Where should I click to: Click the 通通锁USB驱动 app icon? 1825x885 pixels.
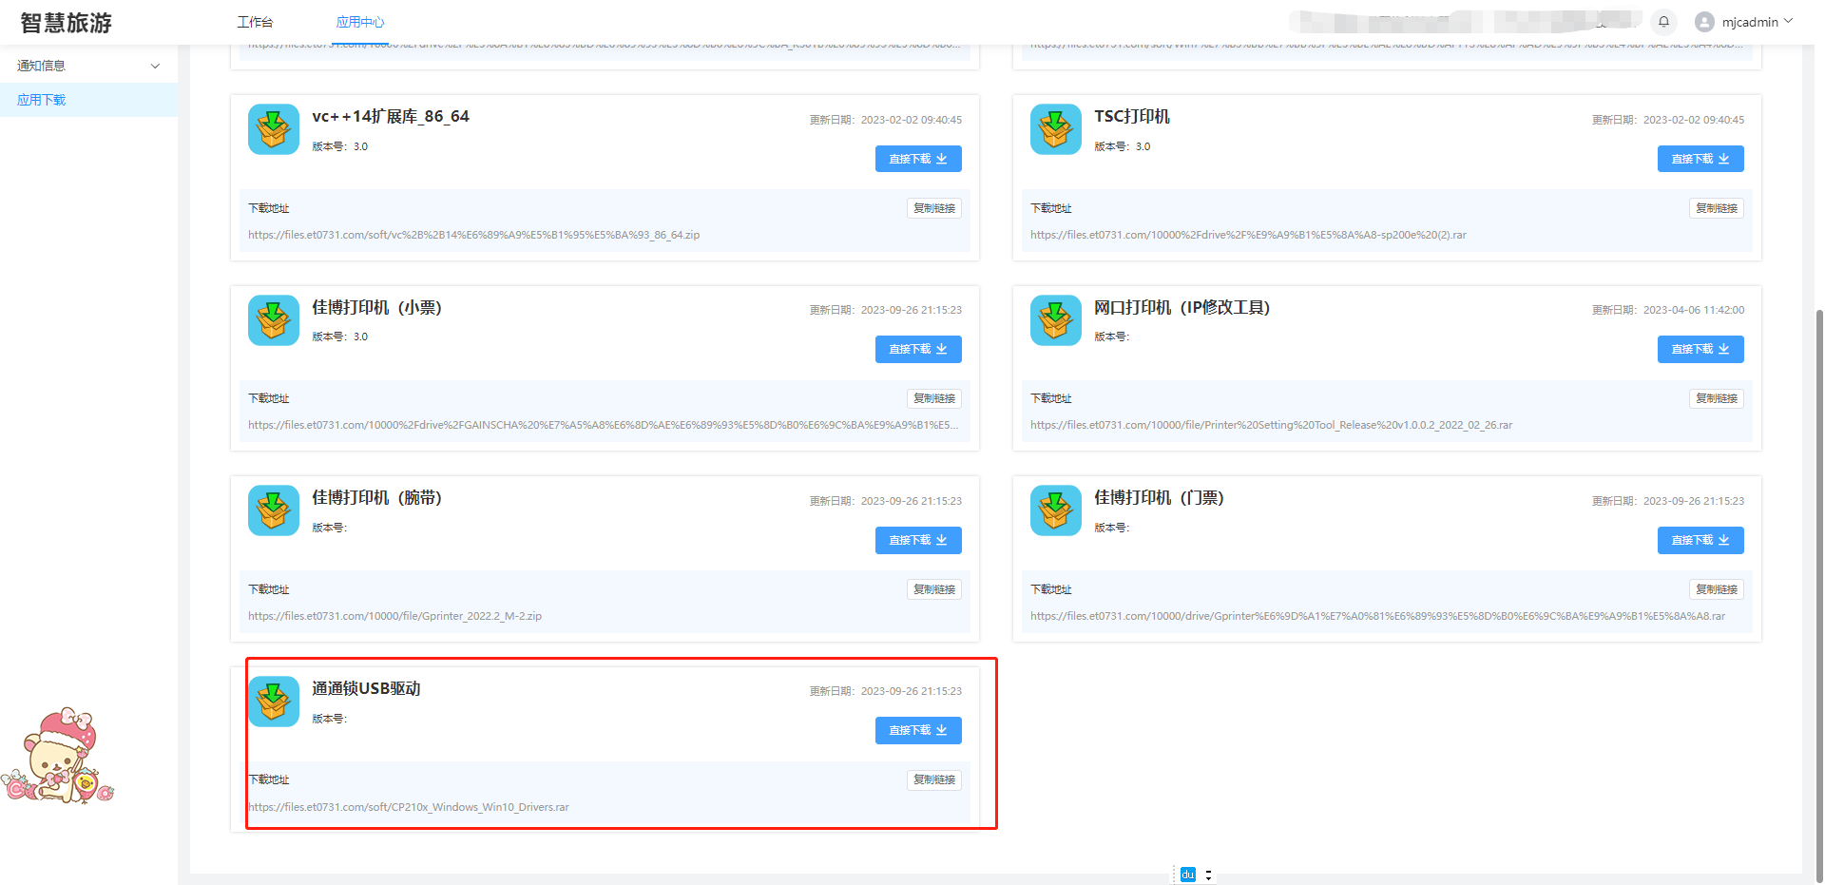(274, 702)
